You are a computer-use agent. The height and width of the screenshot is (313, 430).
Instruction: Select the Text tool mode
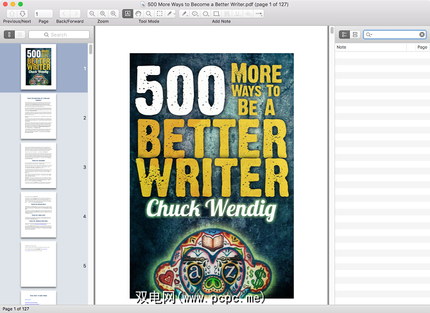pyautogui.click(x=128, y=13)
